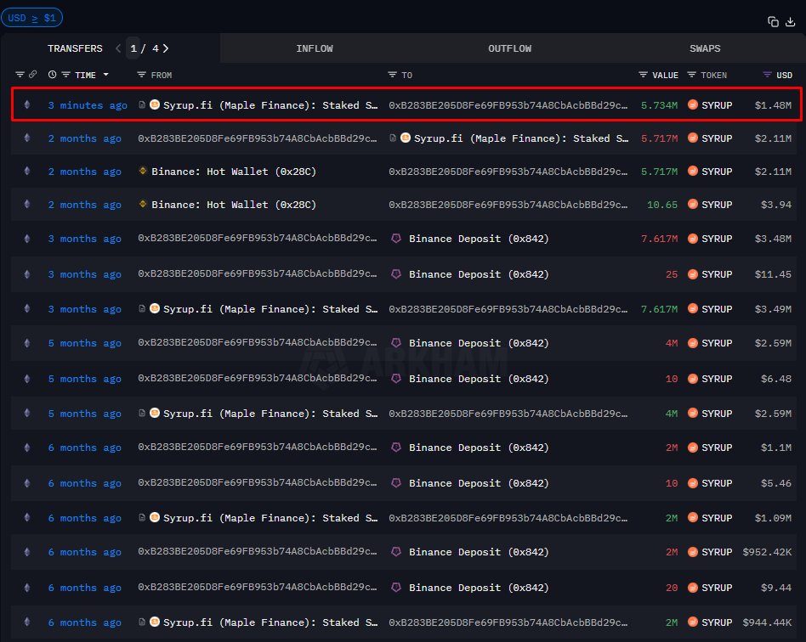Screen dimensions: 806x642
Task: Click Binance Deposit icon in $952.42K row
Action: (x=396, y=552)
